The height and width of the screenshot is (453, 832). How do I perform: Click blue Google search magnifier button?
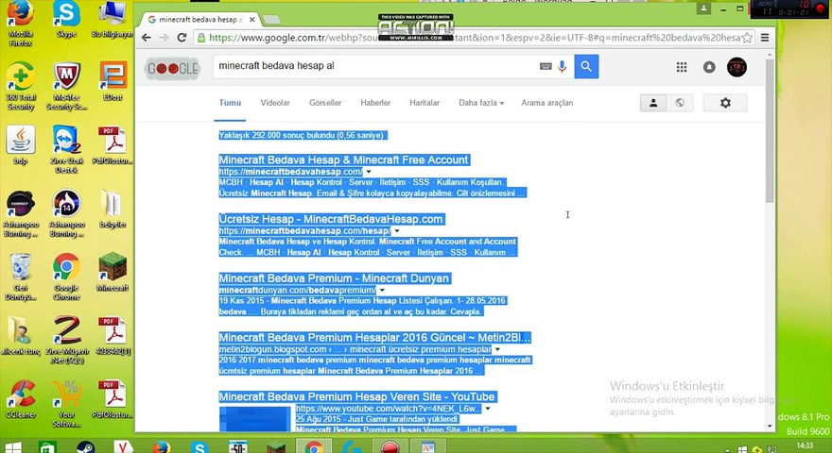click(x=586, y=66)
